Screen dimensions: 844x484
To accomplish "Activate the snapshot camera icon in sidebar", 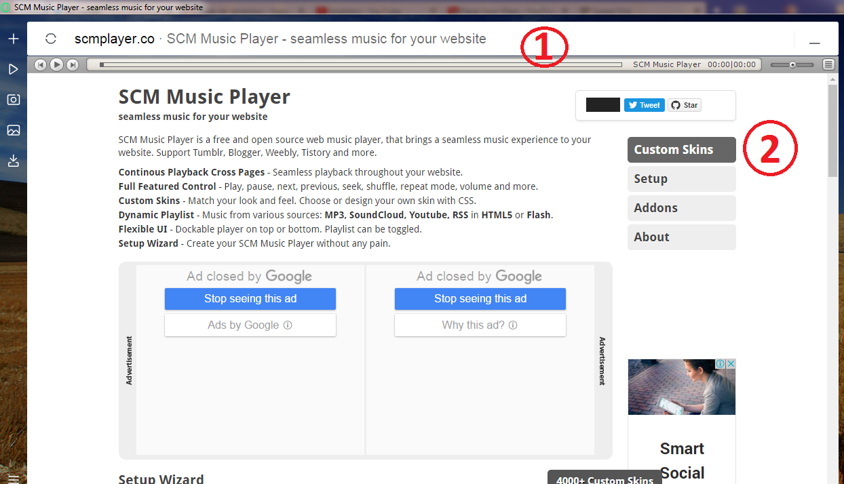I will coord(13,100).
